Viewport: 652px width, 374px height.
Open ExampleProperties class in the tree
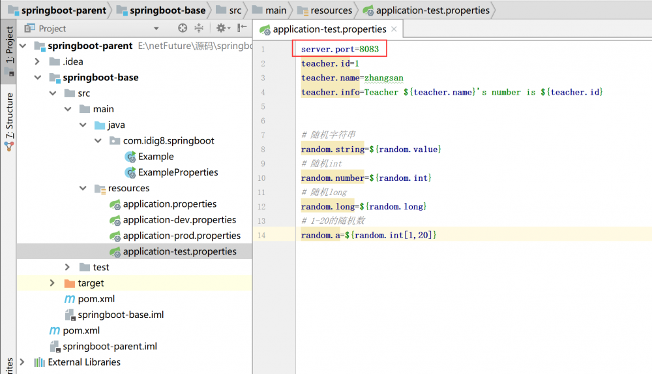(177, 172)
